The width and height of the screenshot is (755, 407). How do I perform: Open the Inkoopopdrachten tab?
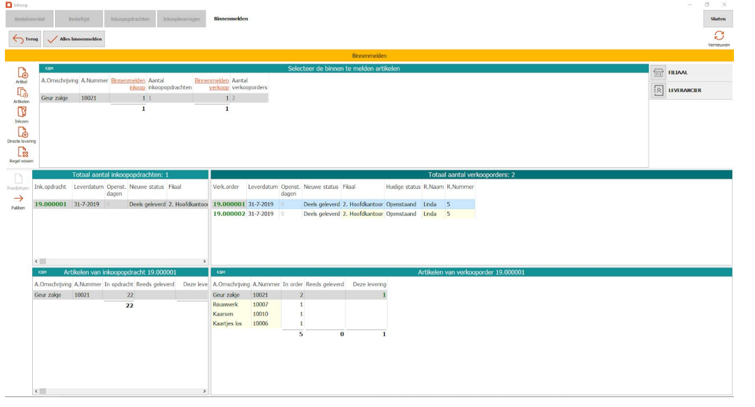[130, 19]
